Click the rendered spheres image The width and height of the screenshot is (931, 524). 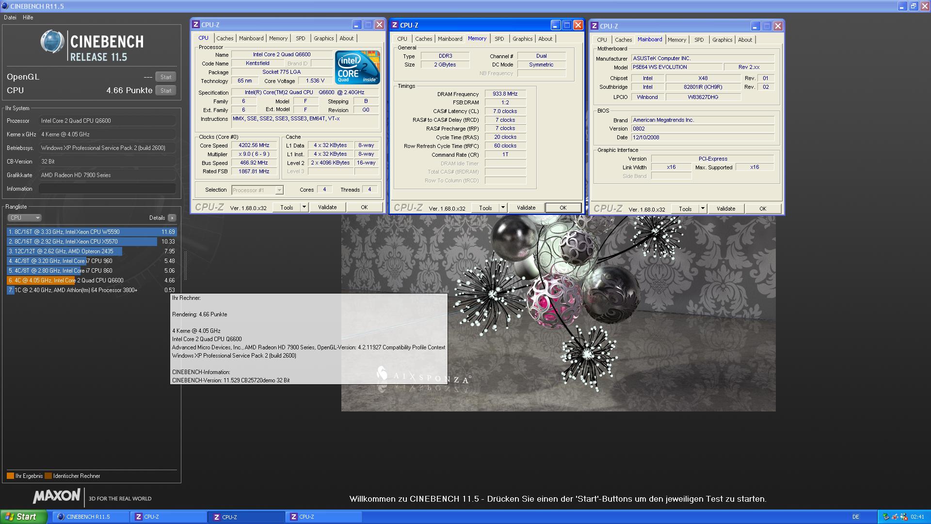tap(558, 313)
